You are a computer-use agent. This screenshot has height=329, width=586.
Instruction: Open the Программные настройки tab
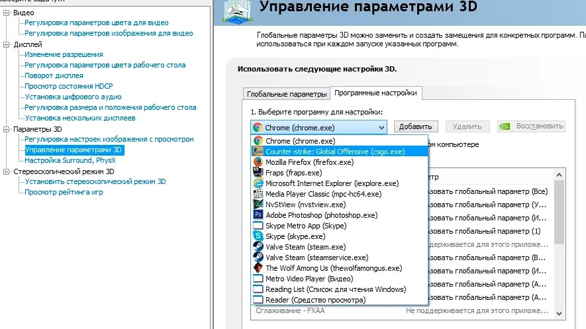375,93
